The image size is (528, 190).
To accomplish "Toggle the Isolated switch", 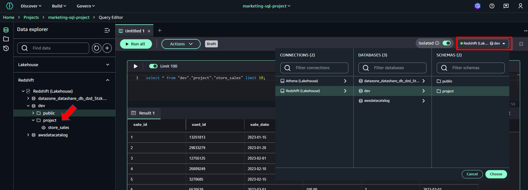I will (446, 43).
